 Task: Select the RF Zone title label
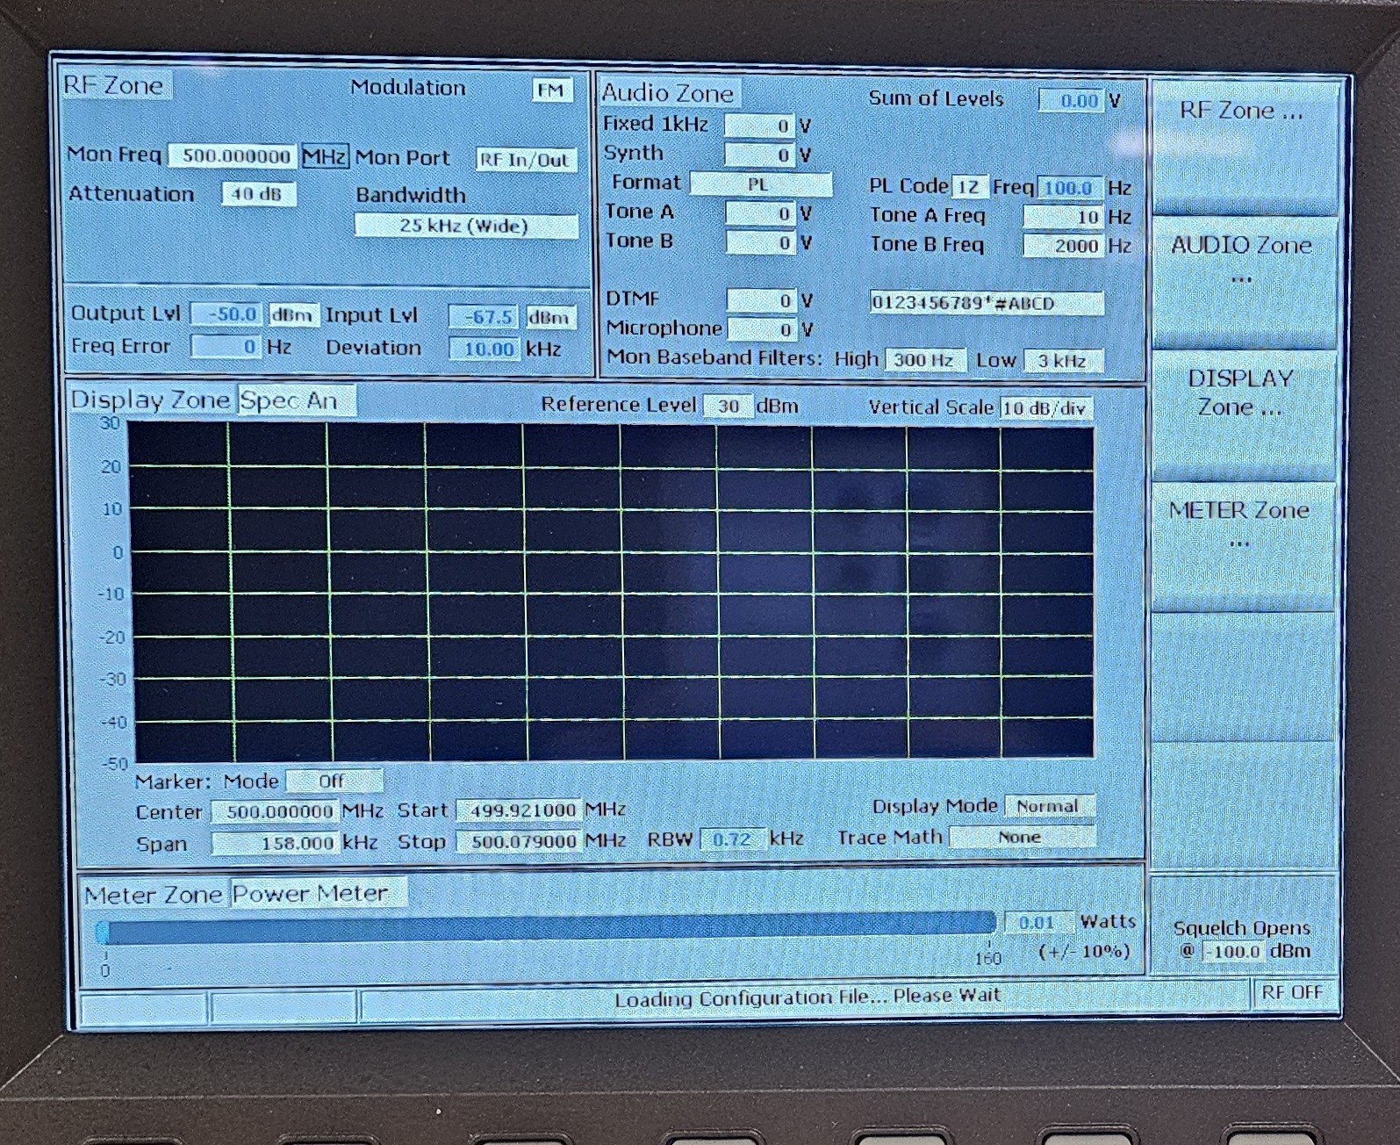pyautogui.click(x=115, y=85)
